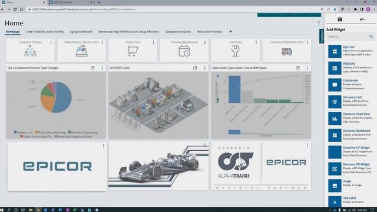
Task: Click the large blue slice of the pie chart
Action: coord(63,97)
